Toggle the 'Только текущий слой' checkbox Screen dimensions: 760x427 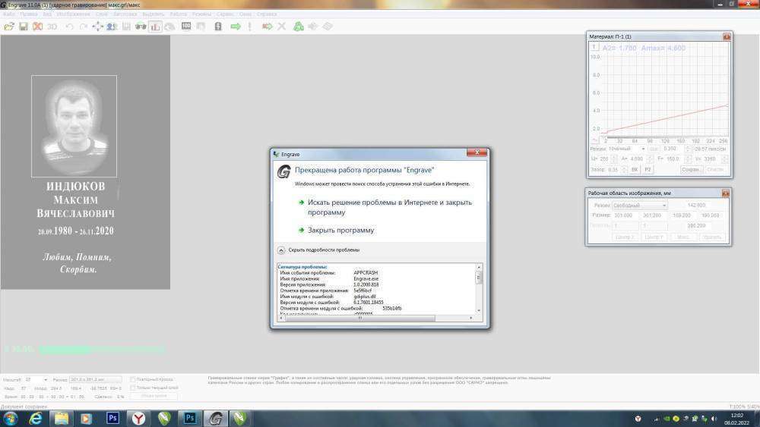(x=133, y=388)
